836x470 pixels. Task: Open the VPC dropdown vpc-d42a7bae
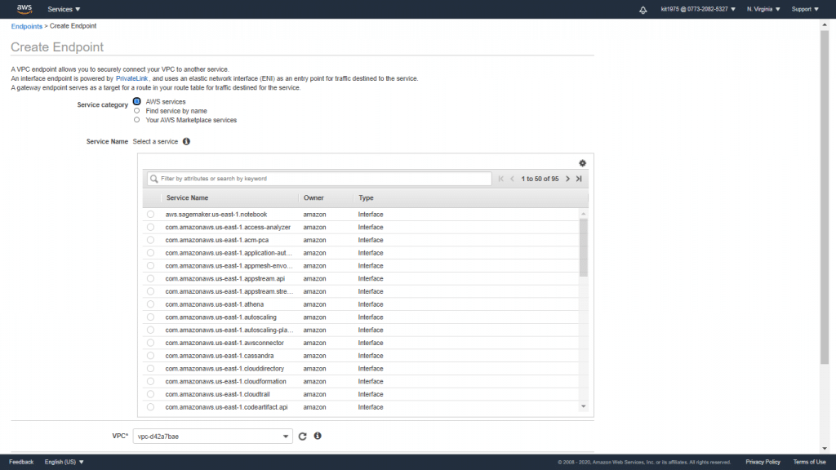[212, 437]
